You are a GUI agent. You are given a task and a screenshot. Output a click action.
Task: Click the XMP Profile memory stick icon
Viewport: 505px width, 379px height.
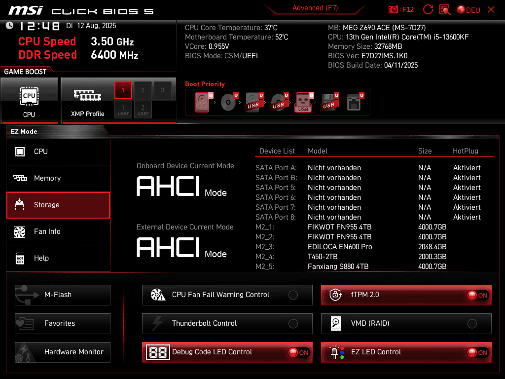87,96
